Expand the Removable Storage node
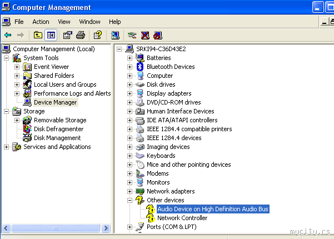334x239 pixels. 17,120
